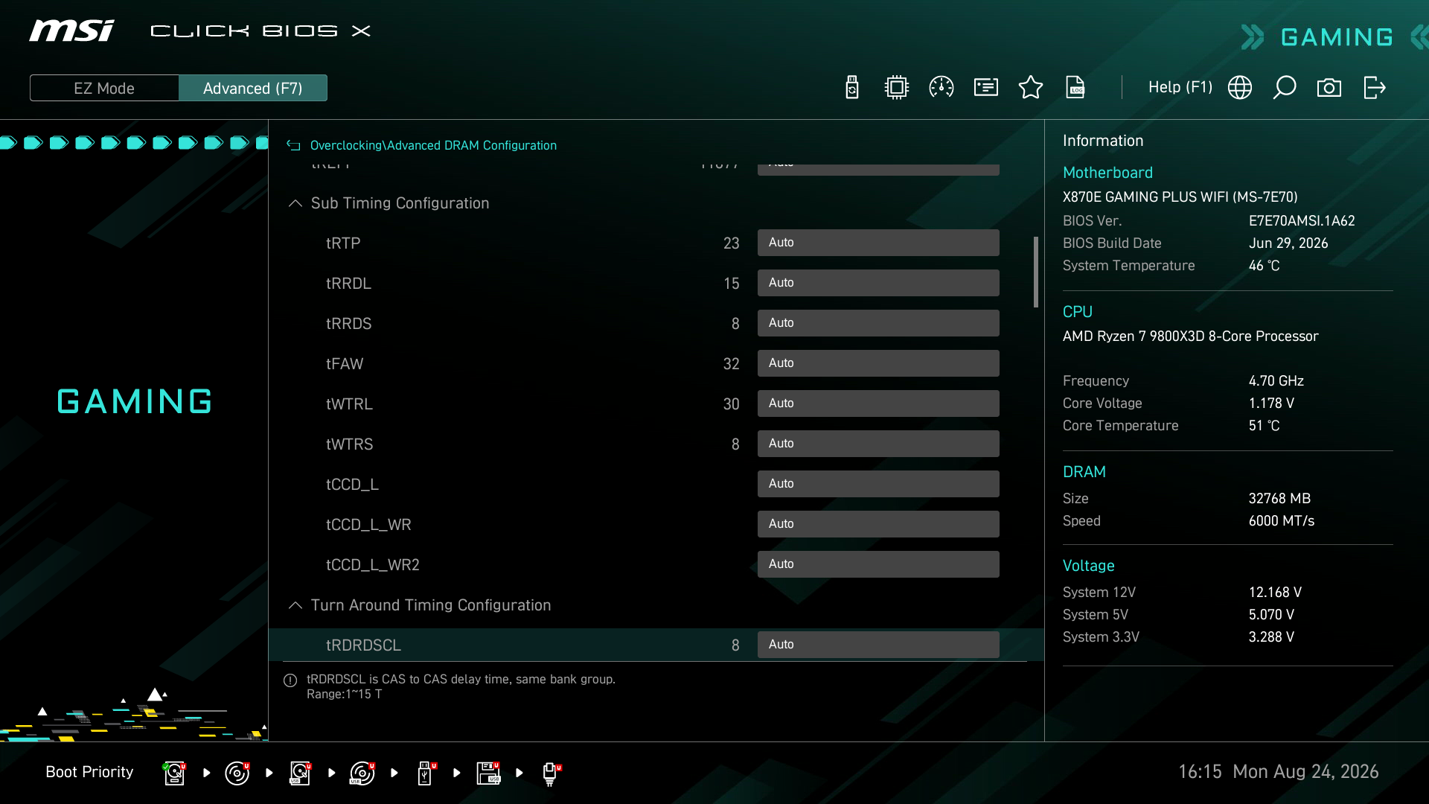Image resolution: width=1429 pixels, height=804 pixels.
Task: Select the tWTRS row label
Action: [x=349, y=444]
